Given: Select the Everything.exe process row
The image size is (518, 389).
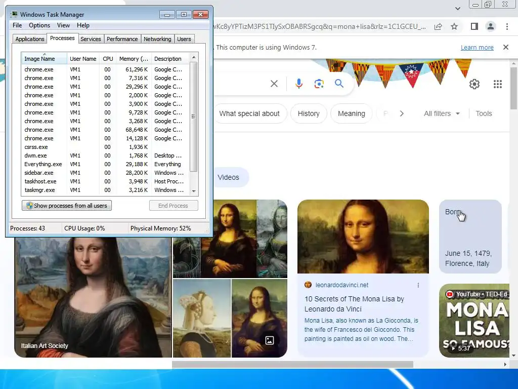Looking at the screenshot, I should pyautogui.click(x=105, y=164).
